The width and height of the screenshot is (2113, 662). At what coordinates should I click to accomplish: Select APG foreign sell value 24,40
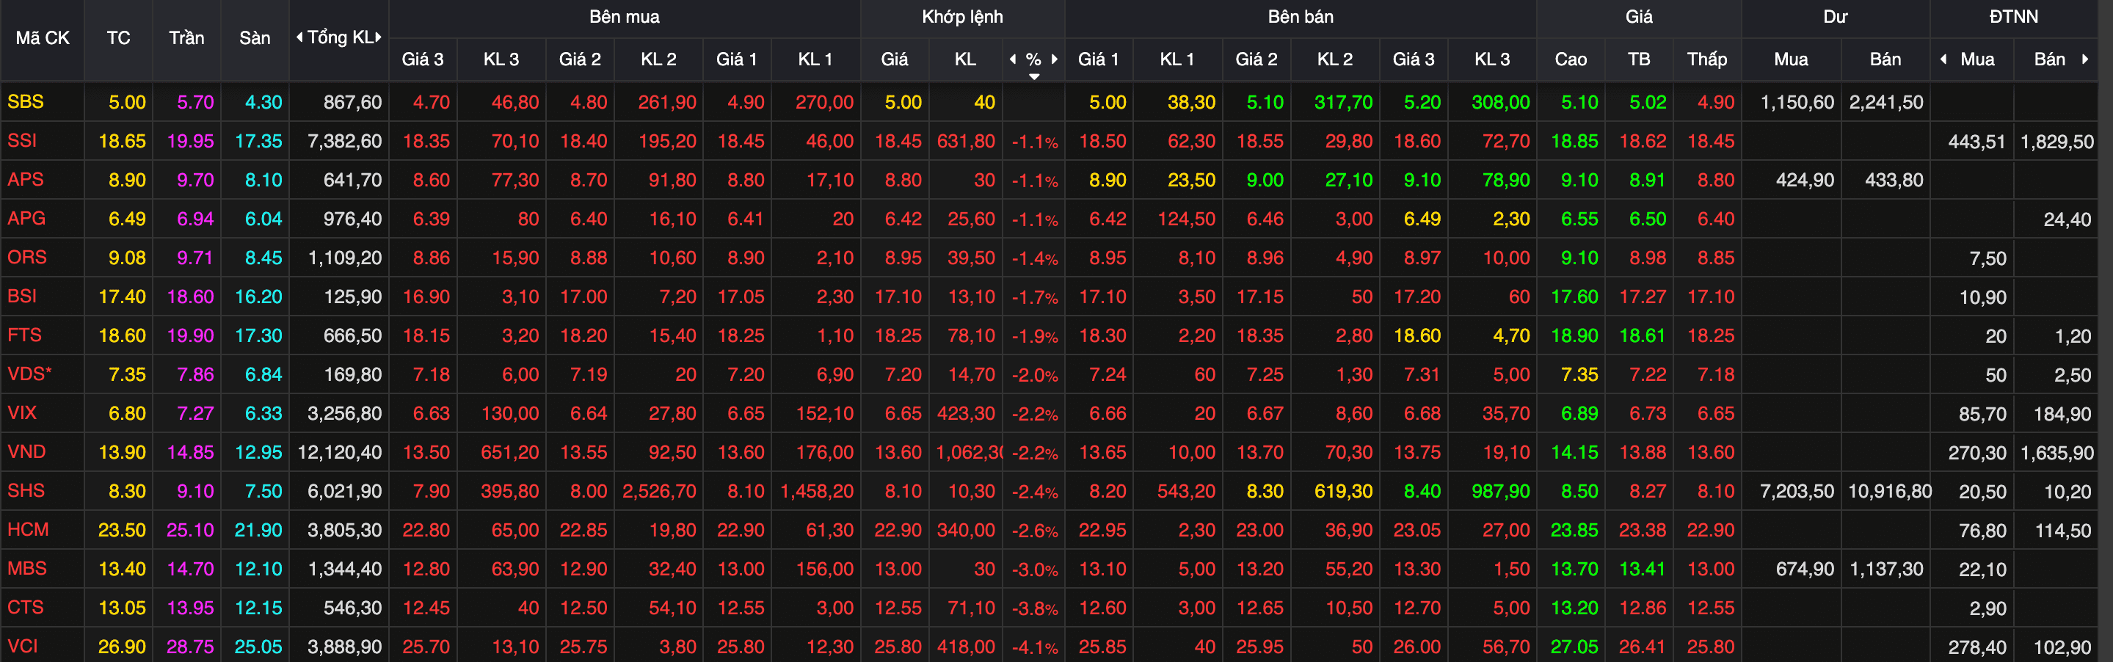[x=2068, y=219]
